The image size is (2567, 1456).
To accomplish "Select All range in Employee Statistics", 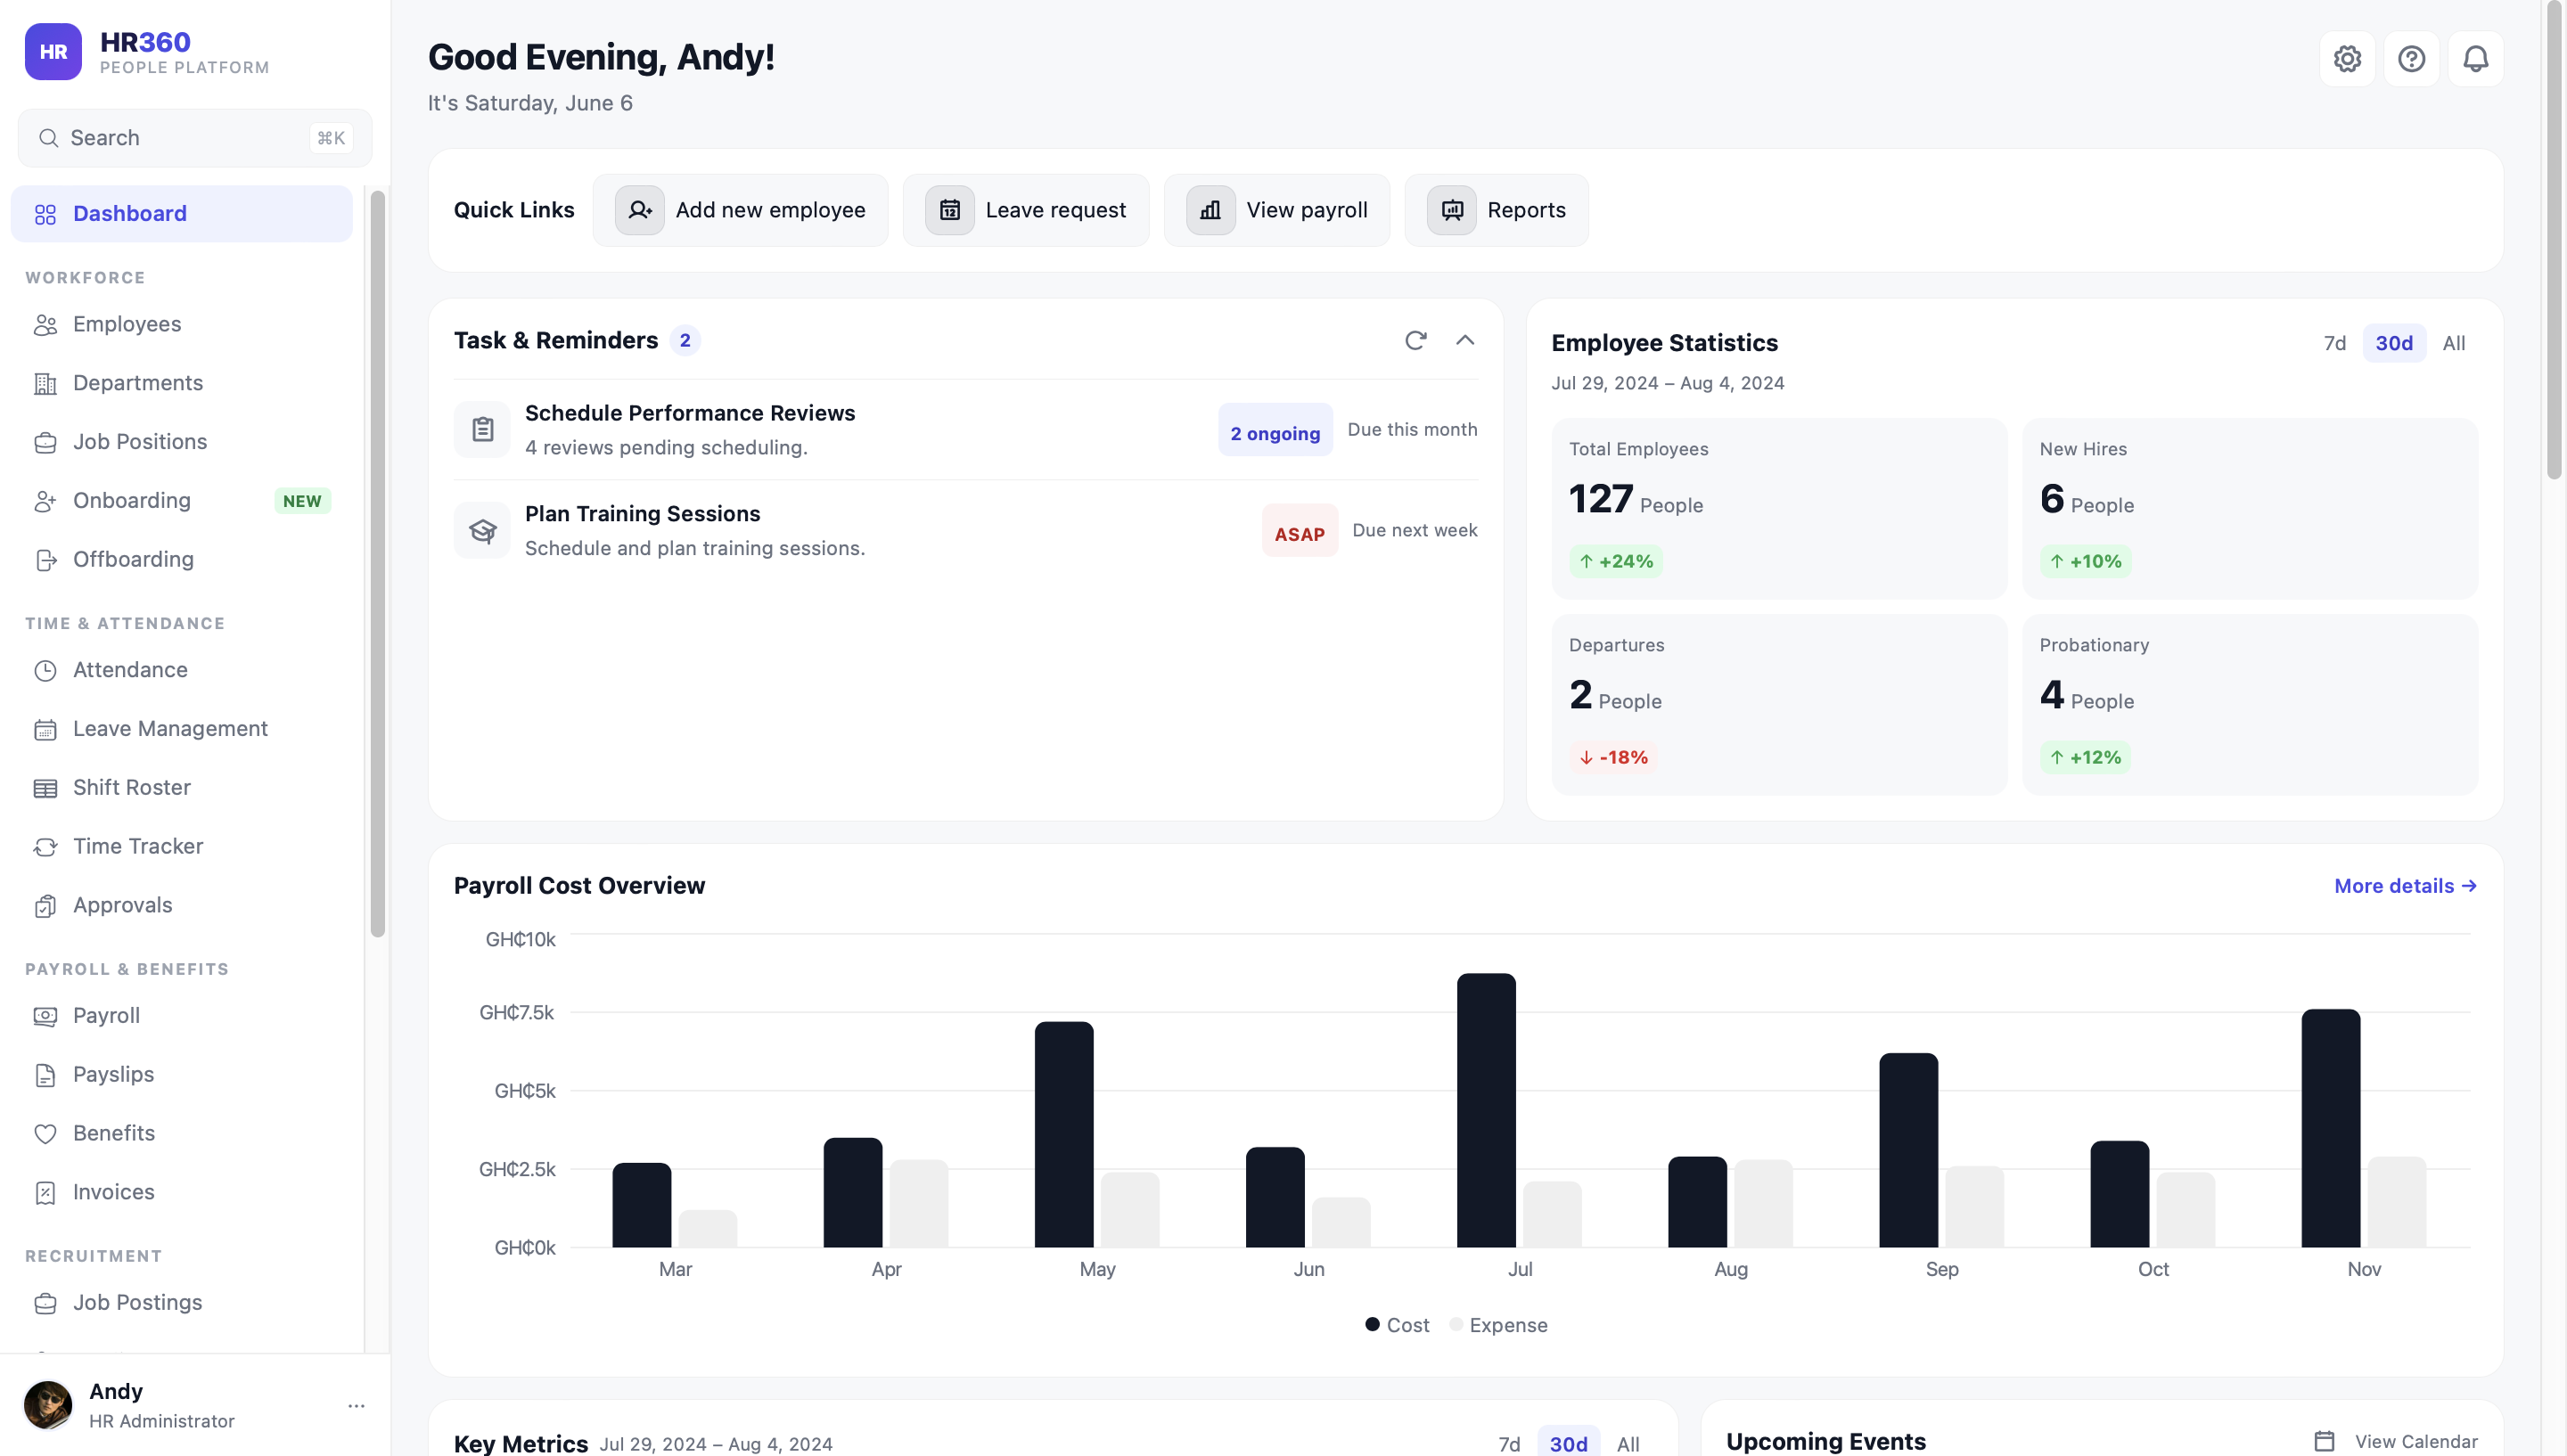I will [x=2454, y=343].
